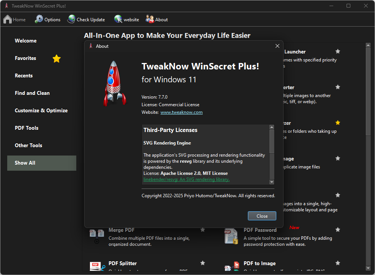Screen dimensions: 375x275
Task: Open Other Tools category
Action: (x=28, y=145)
